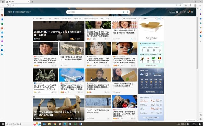Click the microphone voice search icon
This screenshot has height=128, width=204.
123,12
